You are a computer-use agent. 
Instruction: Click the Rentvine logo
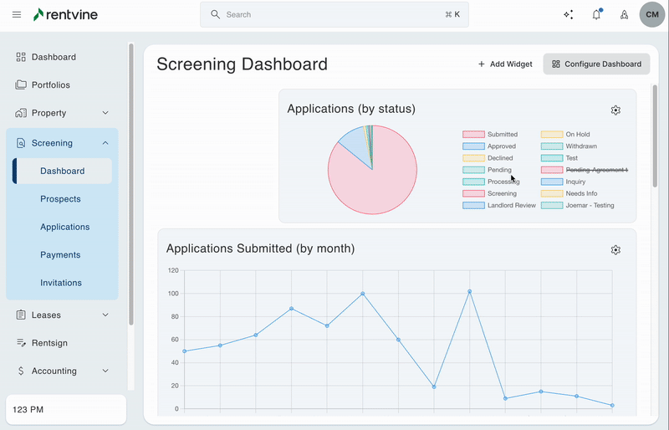tap(70, 14)
